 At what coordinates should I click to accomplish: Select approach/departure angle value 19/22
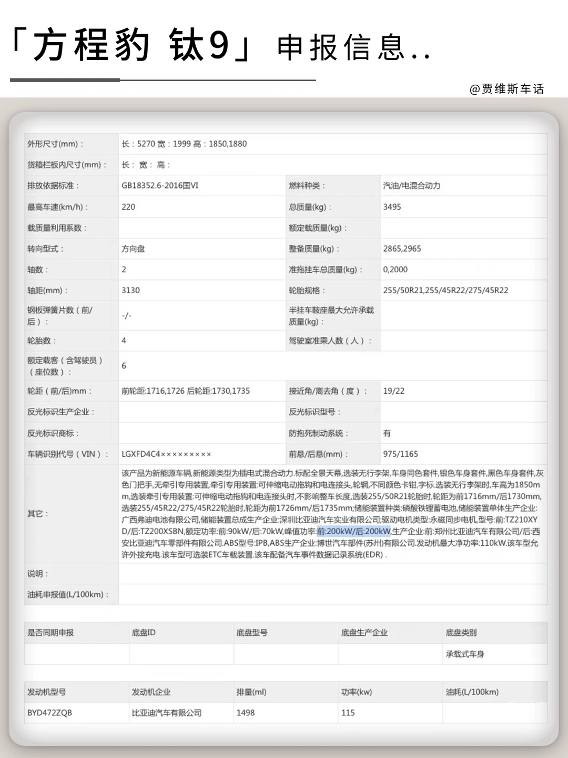(394, 391)
